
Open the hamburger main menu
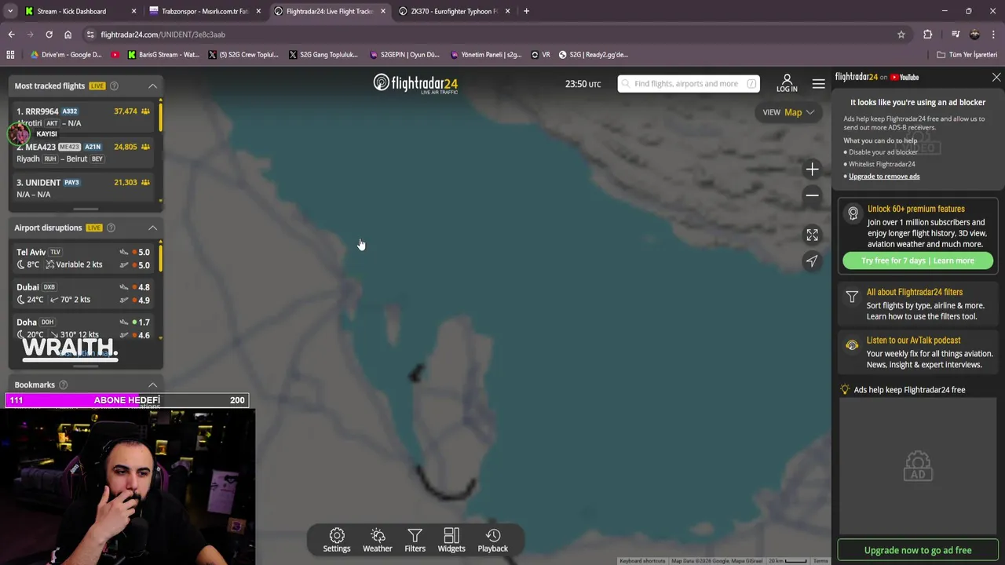tap(818, 84)
